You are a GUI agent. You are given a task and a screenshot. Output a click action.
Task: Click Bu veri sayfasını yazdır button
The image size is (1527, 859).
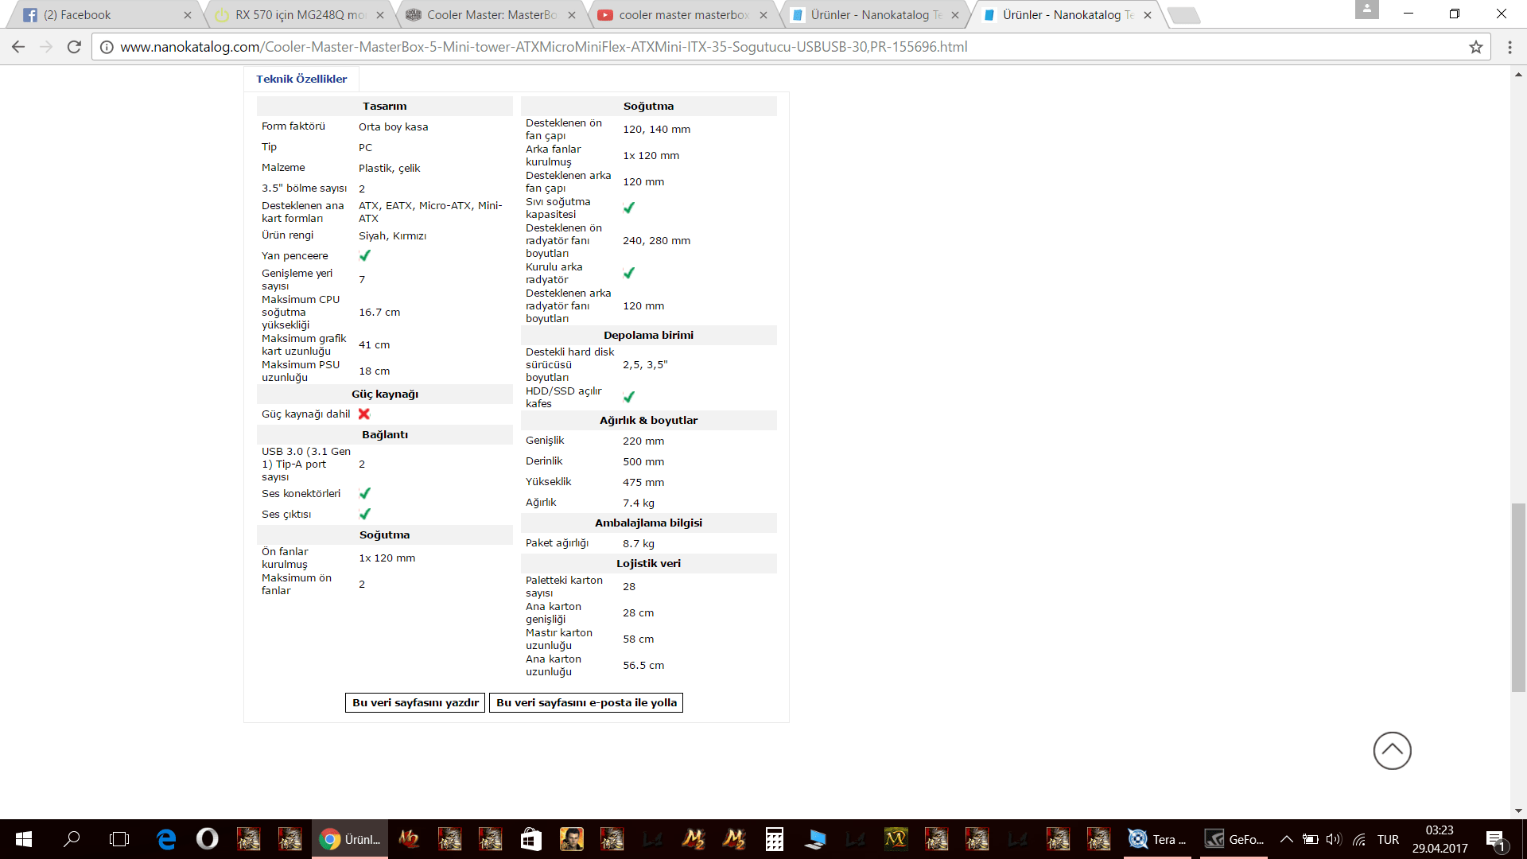tap(415, 702)
